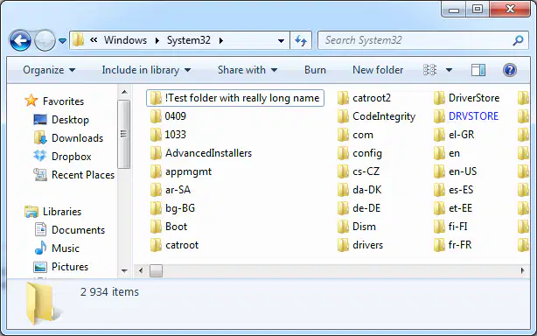Image resolution: width=537 pixels, height=336 pixels.
Task: Click the folder icon in address bar
Action: 78,40
